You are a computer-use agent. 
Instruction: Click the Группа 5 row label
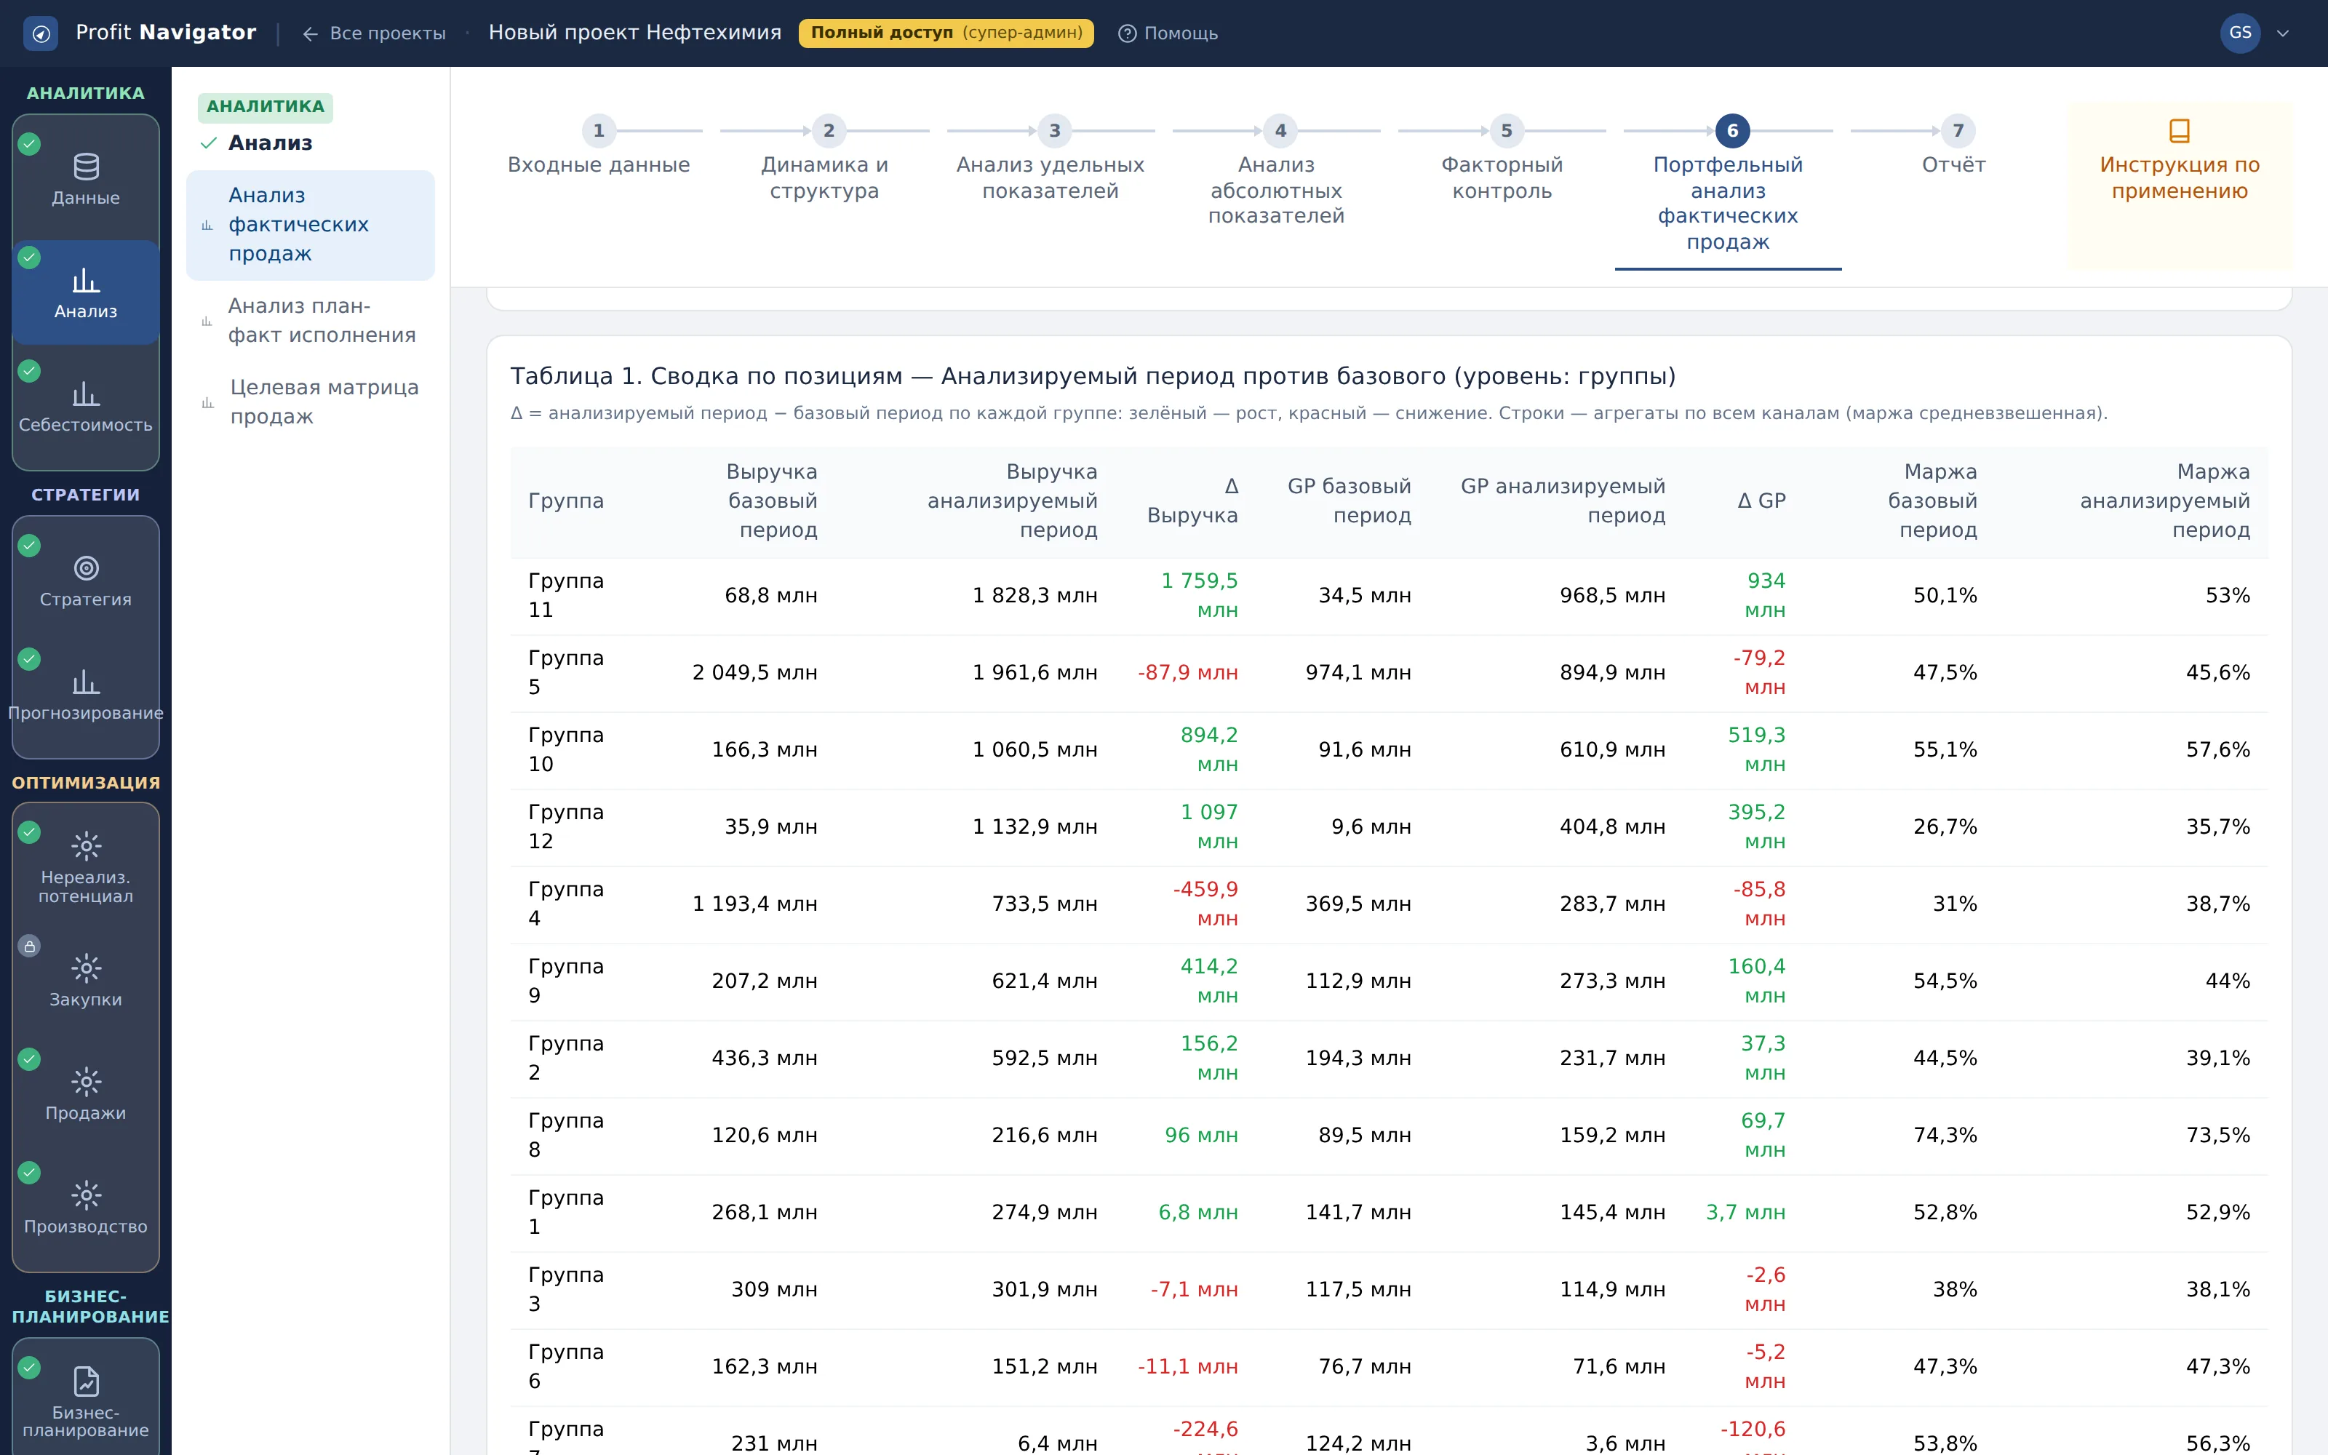pyautogui.click(x=566, y=673)
